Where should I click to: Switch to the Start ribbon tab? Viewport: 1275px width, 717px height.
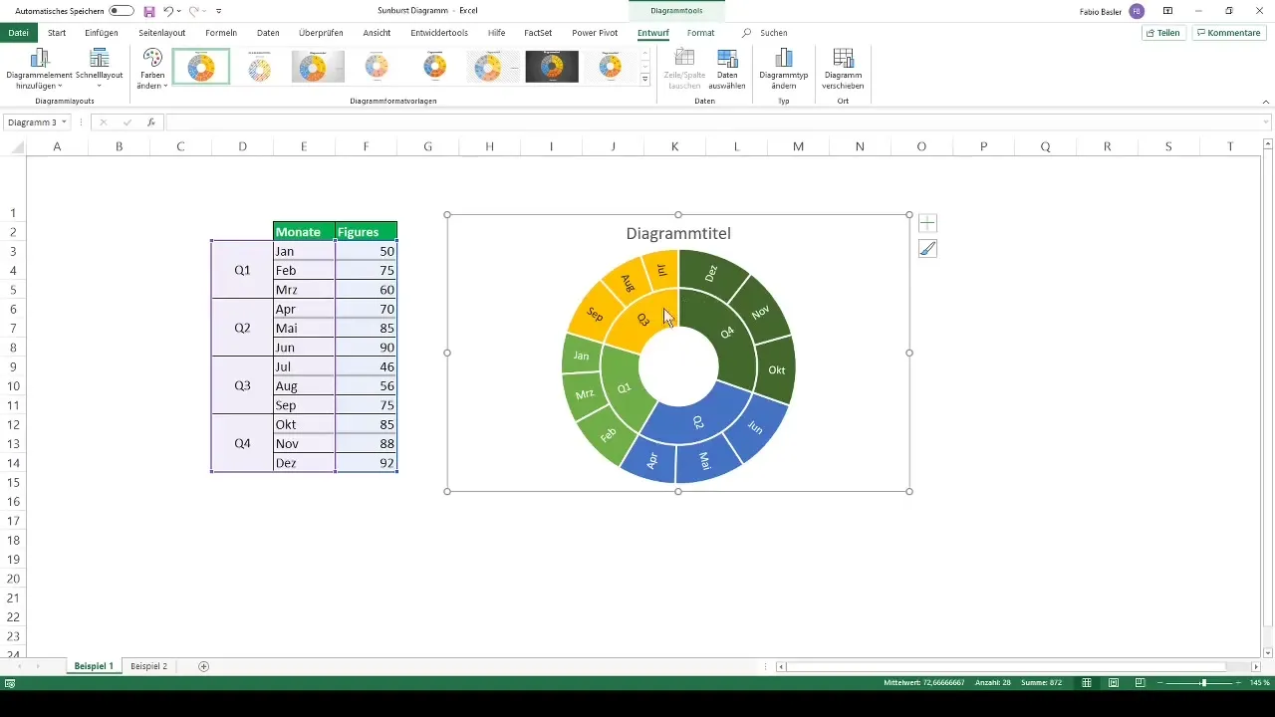(57, 33)
